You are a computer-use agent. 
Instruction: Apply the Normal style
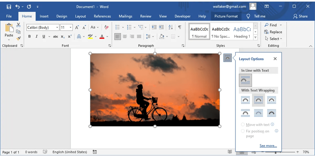tap(199, 31)
